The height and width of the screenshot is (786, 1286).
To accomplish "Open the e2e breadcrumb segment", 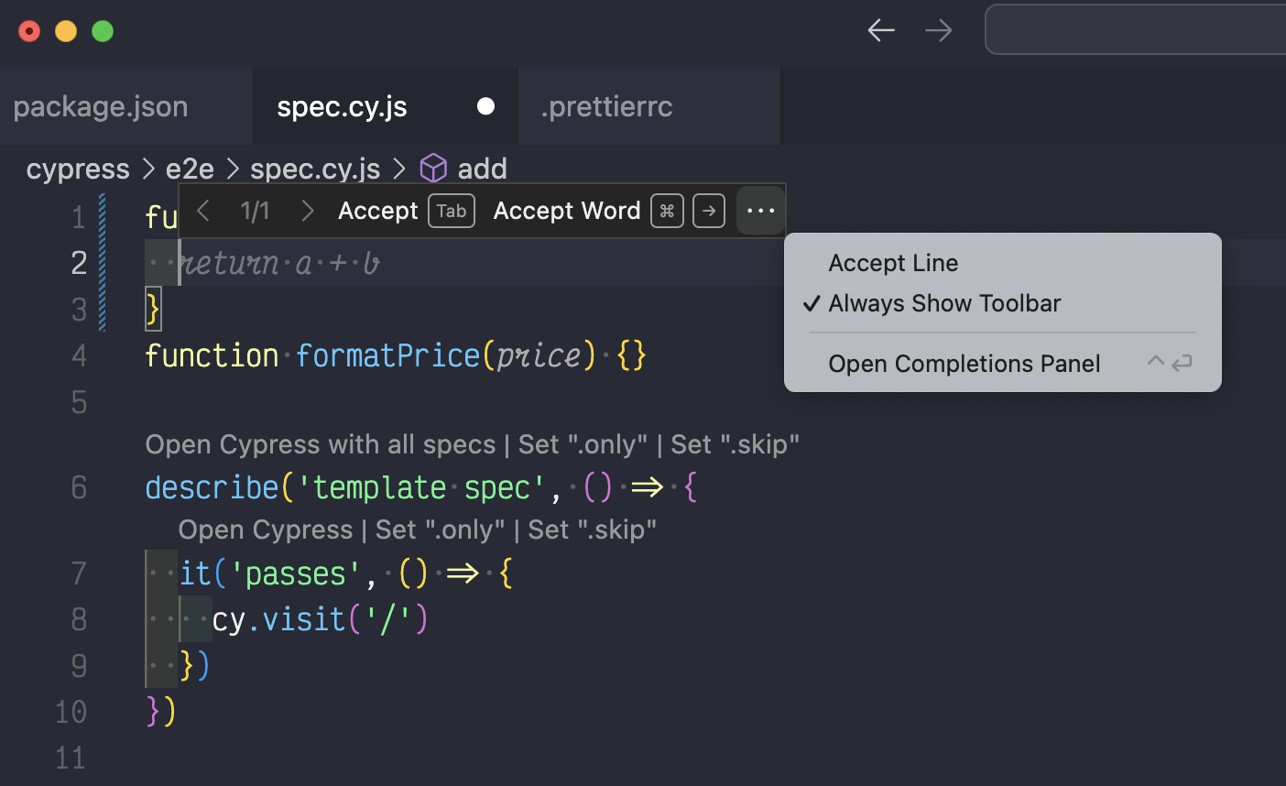I will click(190, 169).
